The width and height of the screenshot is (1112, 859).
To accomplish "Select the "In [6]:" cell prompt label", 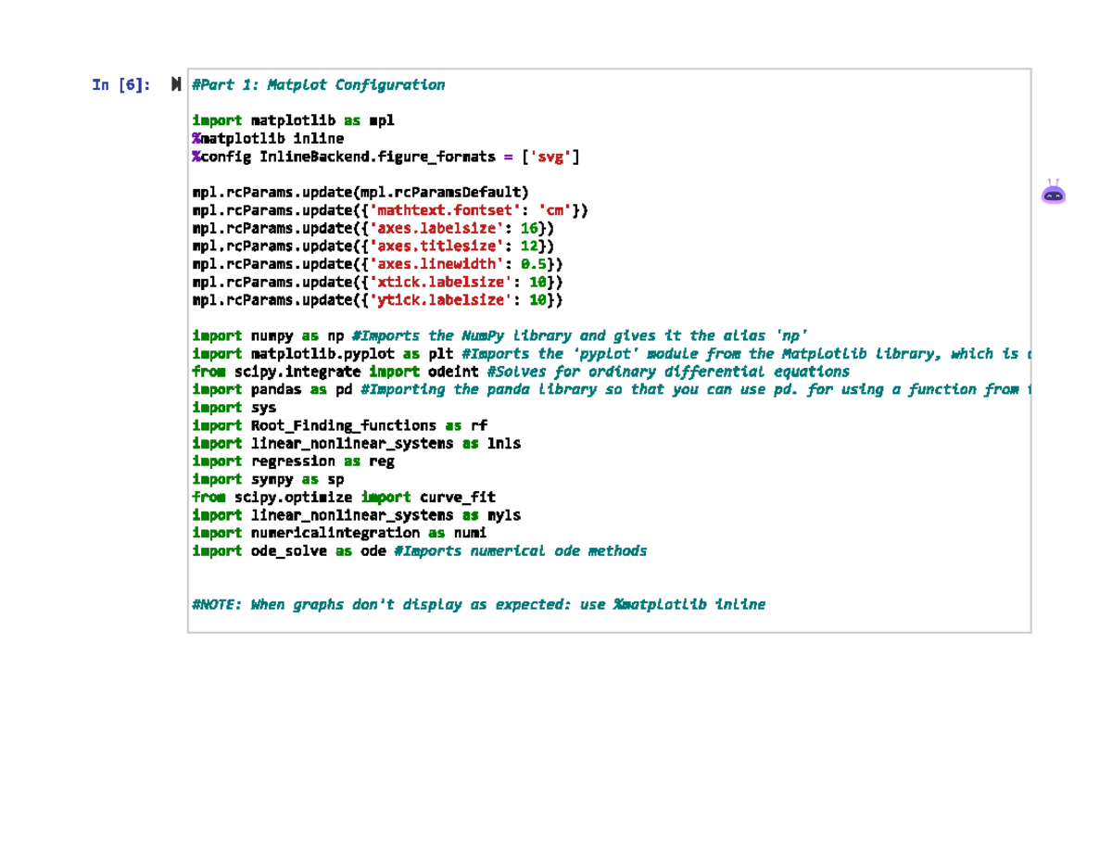I will [x=120, y=84].
